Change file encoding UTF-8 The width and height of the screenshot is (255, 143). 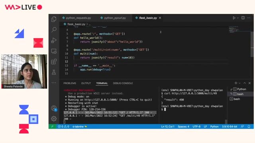(x=196, y=127)
